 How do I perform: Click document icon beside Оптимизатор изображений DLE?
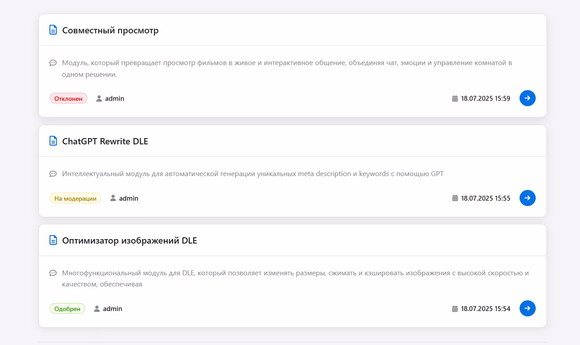pos(53,240)
